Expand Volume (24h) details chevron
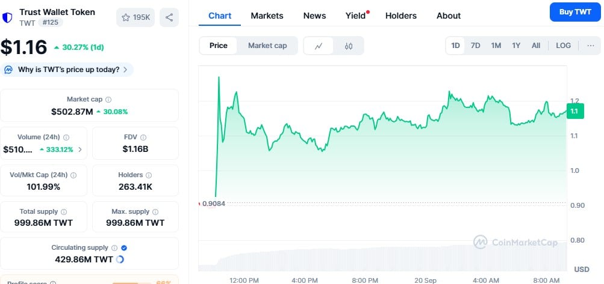The image size is (604, 284). 80,150
